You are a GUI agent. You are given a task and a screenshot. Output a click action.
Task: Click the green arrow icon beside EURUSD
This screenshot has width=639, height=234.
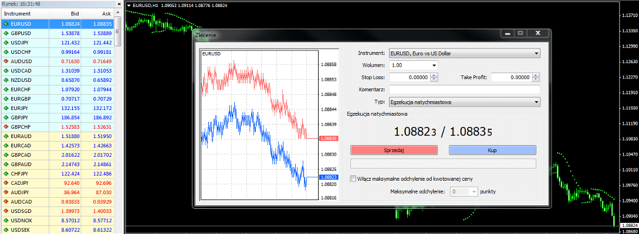[6, 24]
